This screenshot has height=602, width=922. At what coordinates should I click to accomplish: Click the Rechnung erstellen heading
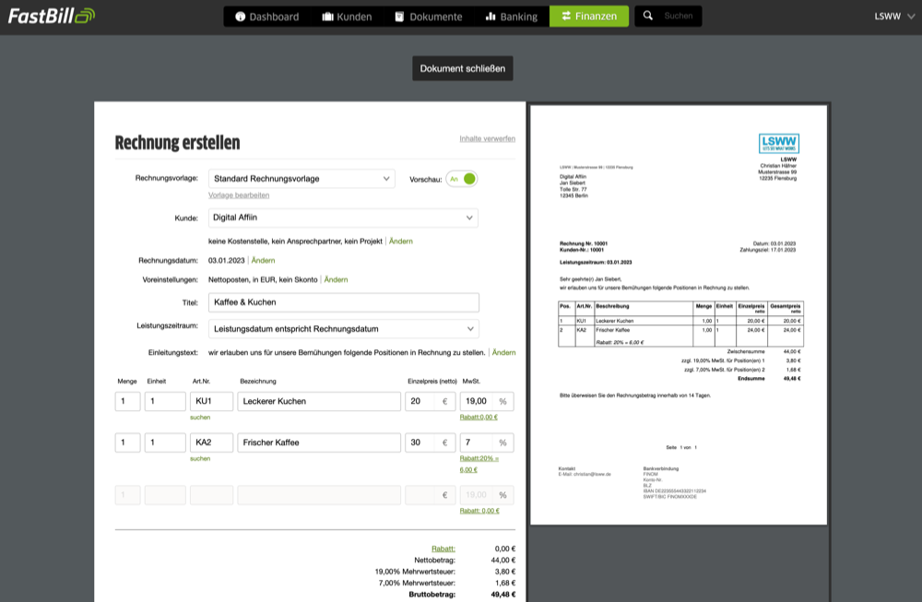177,143
